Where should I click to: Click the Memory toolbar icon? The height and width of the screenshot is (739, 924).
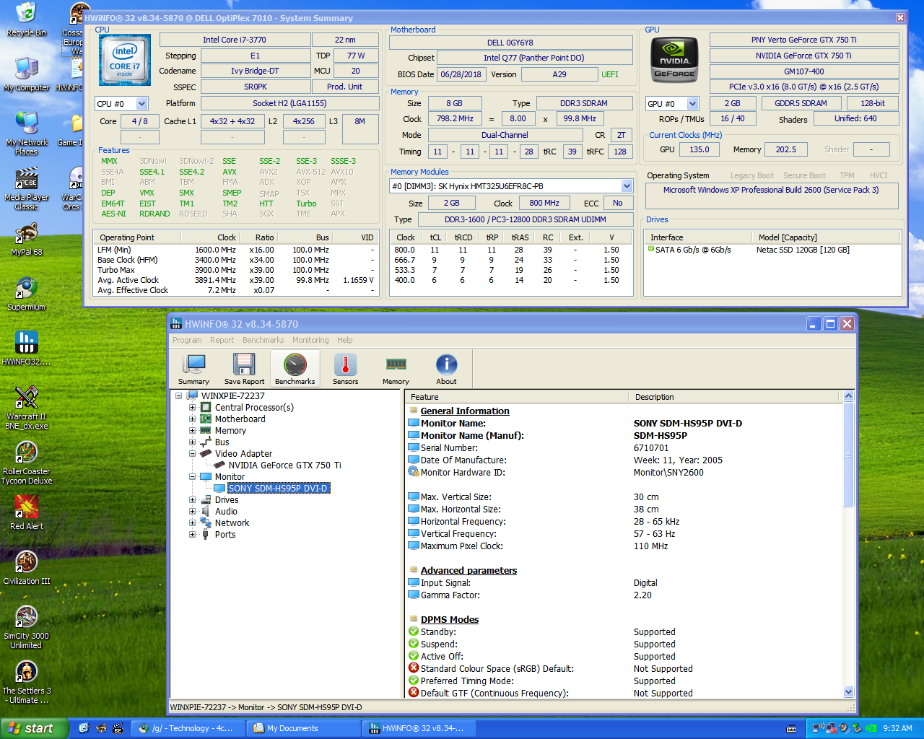click(396, 369)
